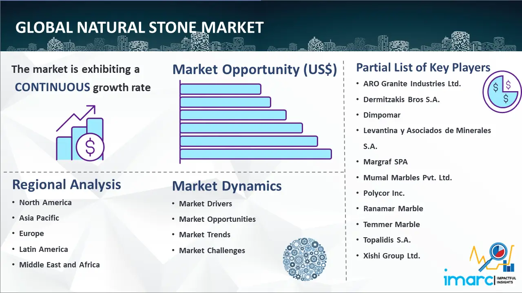This screenshot has height=293, width=522.
Task: Collapse the Regional Analysis section
Action: tap(66, 184)
